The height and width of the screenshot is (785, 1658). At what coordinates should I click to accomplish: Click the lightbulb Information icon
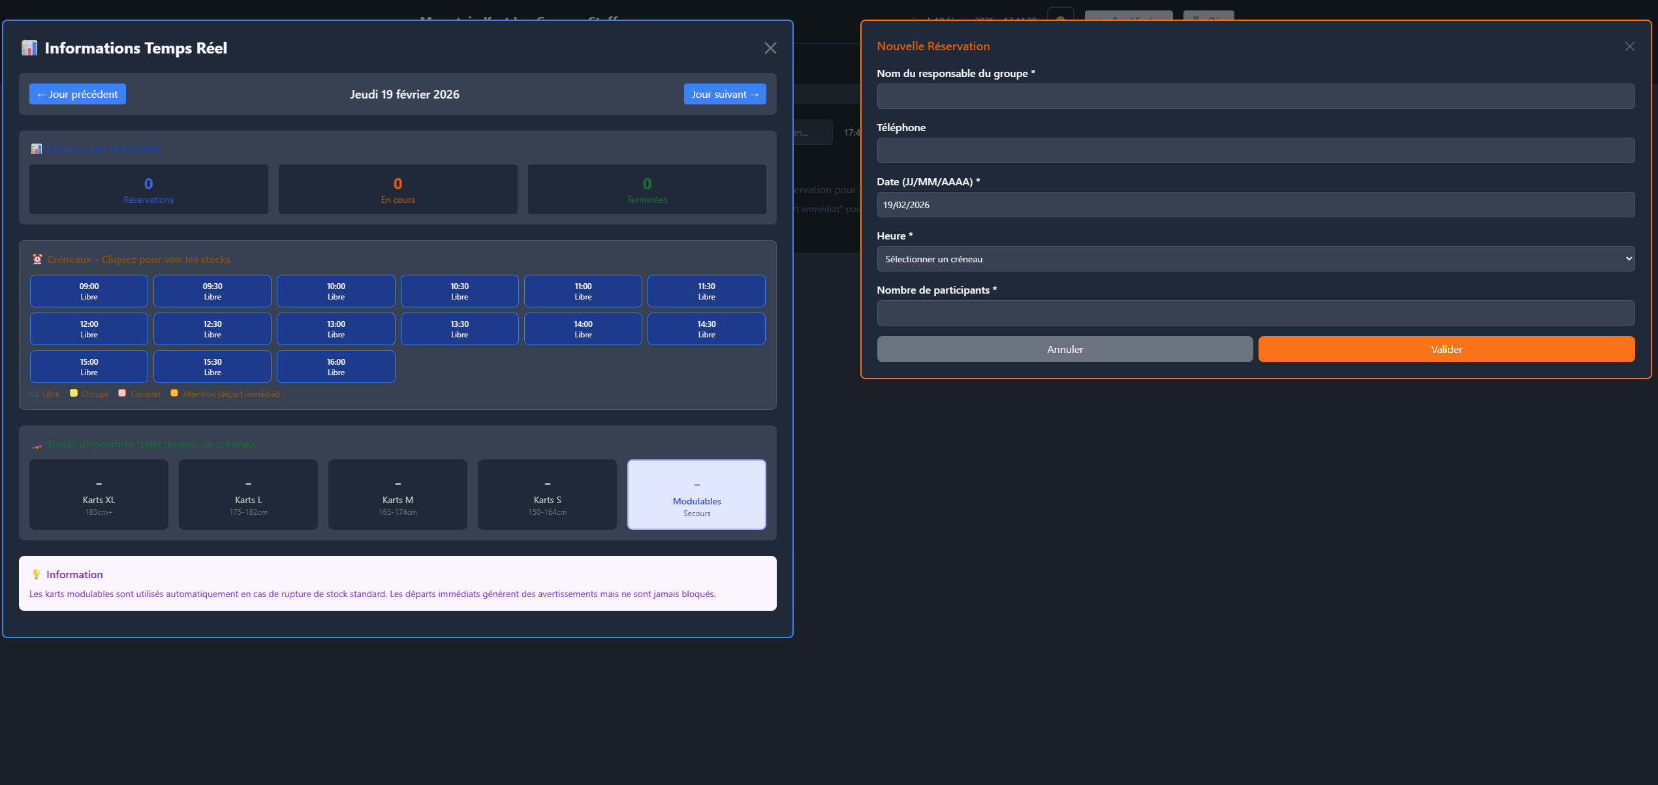(x=36, y=574)
